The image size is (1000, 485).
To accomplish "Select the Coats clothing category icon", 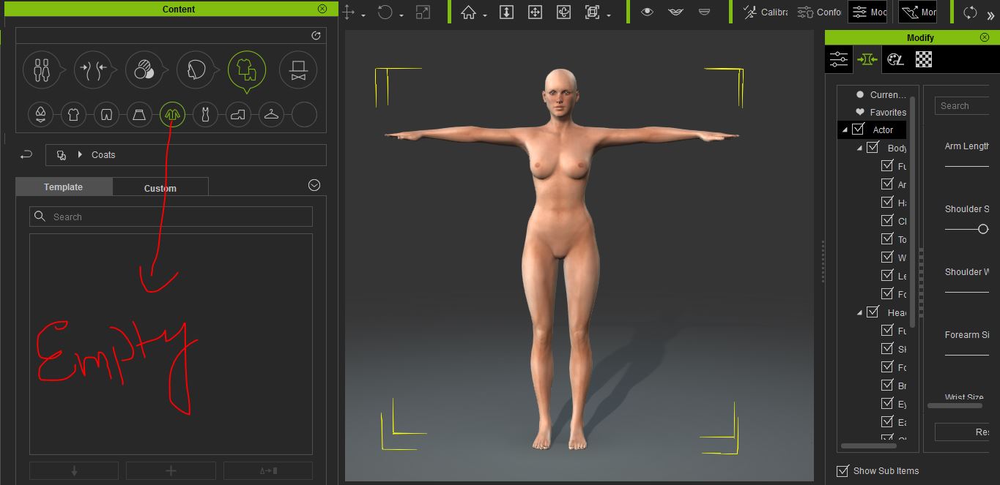I will click(172, 114).
